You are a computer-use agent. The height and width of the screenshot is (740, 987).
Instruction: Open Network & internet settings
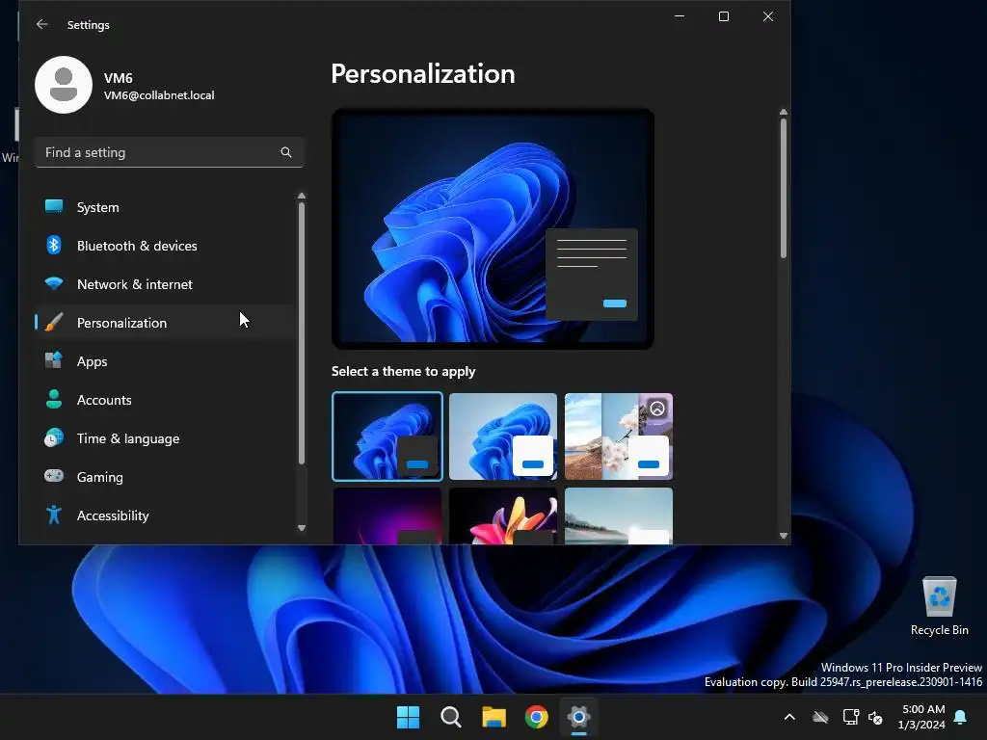coord(165,284)
